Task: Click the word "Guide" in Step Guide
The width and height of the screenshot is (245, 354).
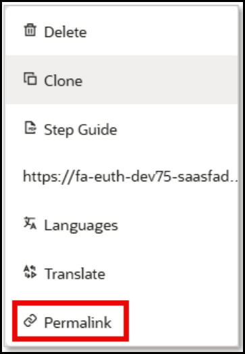Action: pos(97,130)
